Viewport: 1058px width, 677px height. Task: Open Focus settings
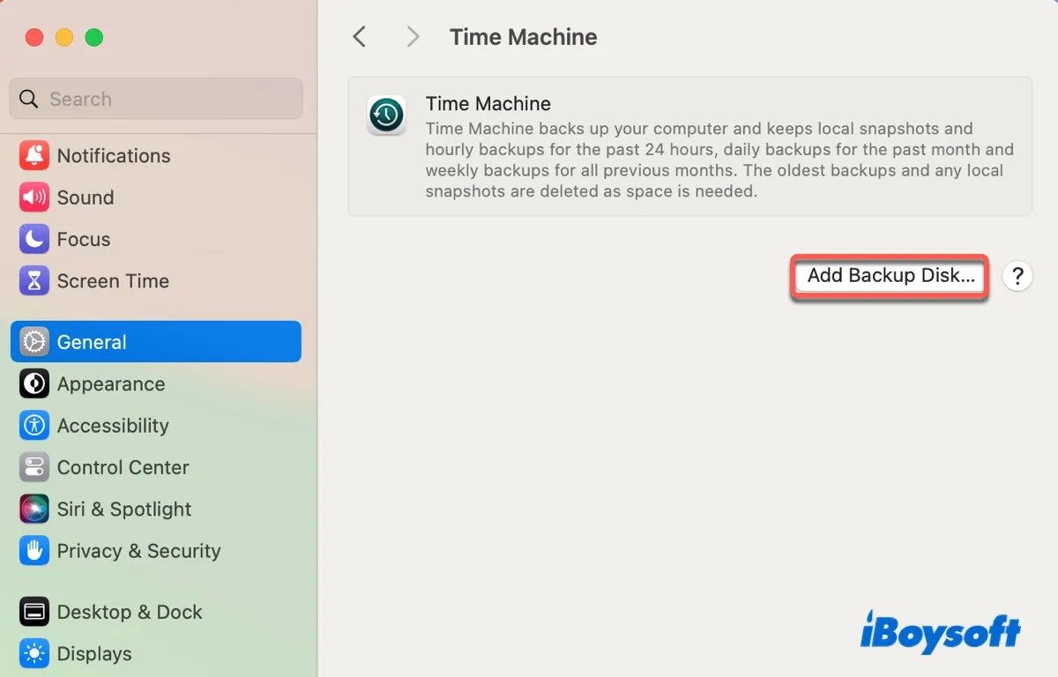click(84, 239)
